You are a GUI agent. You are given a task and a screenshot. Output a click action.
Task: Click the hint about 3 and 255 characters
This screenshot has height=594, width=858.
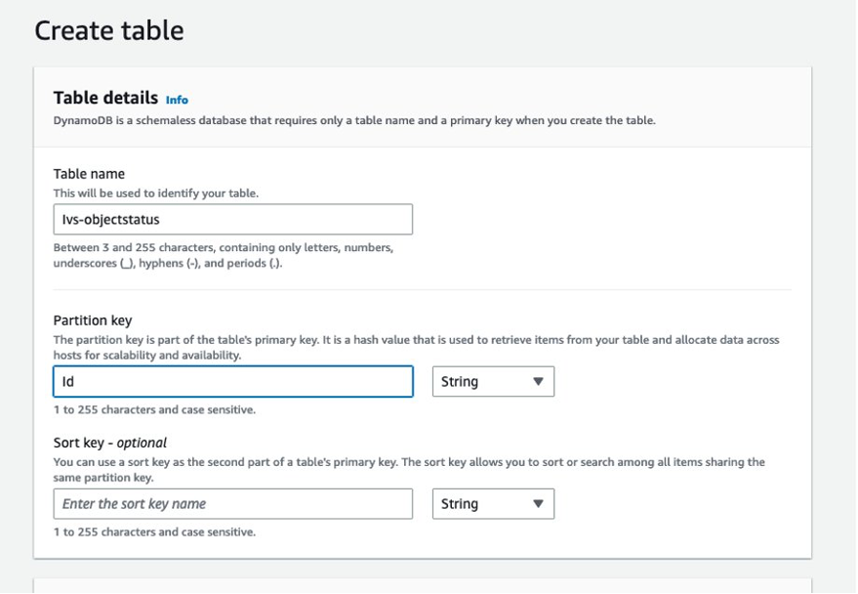coord(224,255)
